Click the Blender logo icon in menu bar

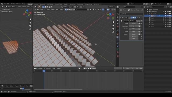[x=2, y=4]
